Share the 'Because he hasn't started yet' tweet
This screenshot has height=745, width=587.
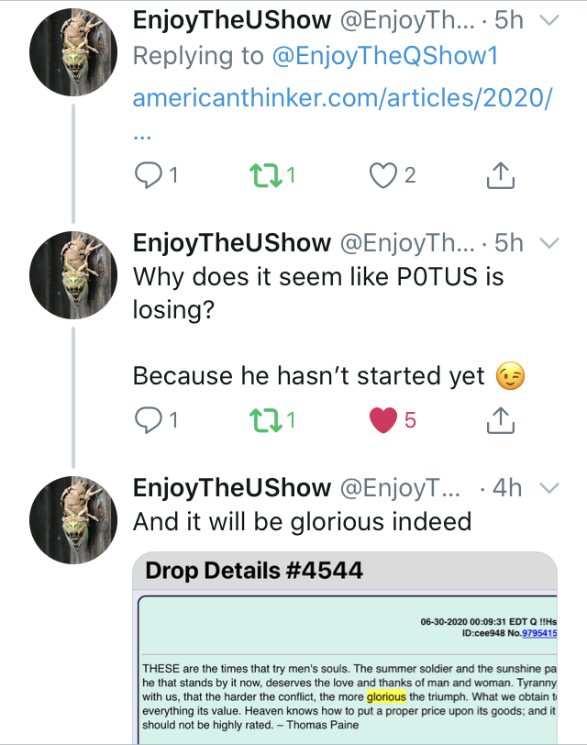click(501, 420)
